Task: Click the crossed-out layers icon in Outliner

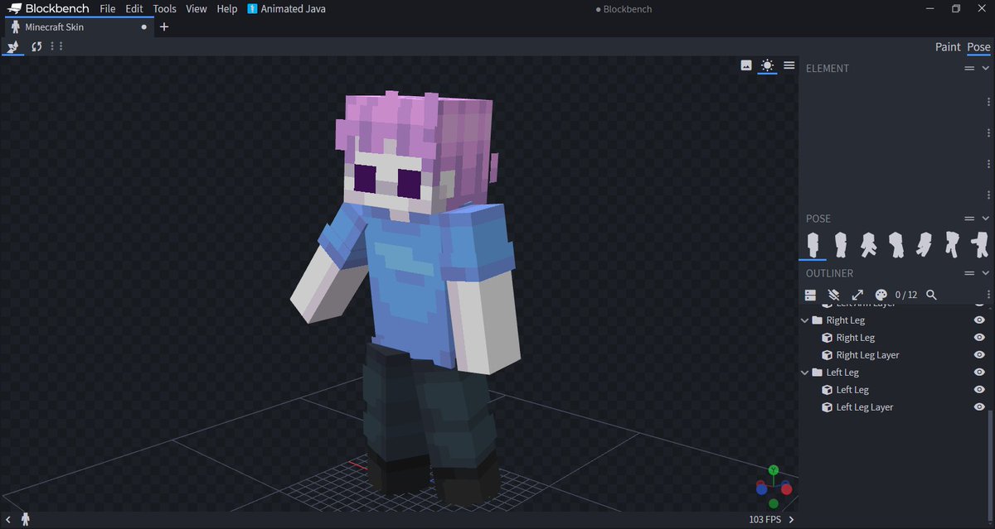Action: click(834, 295)
